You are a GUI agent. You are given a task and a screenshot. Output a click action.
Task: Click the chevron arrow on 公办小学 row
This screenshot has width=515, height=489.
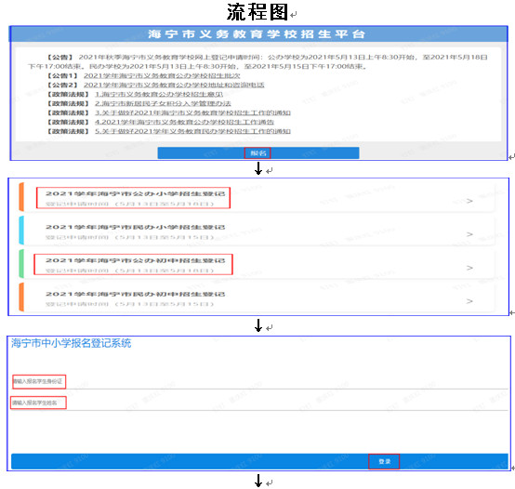point(469,201)
